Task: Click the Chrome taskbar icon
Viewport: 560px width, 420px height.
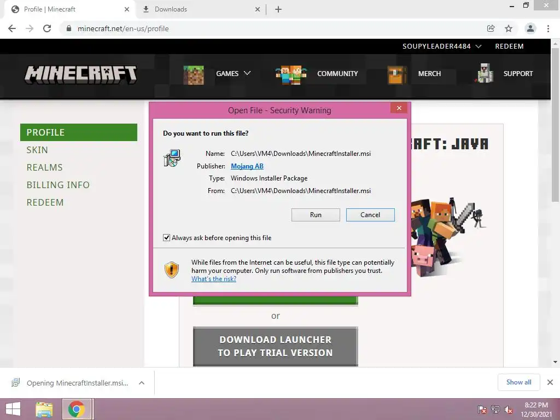Action: point(77,409)
